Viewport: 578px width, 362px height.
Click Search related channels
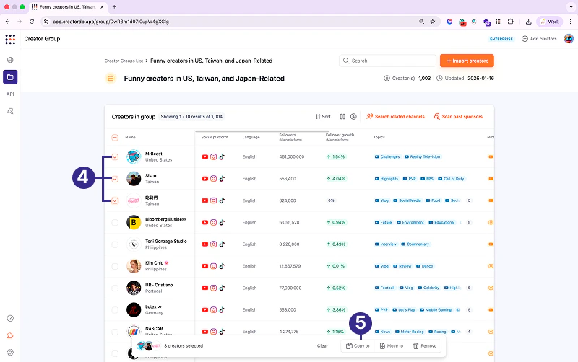click(395, 117)
